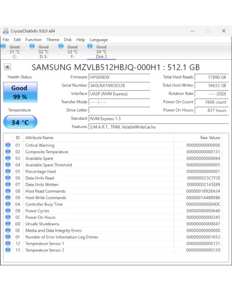Open the Language menu
The height and width of the screenshot is (291, 232).
coord(99,40)
